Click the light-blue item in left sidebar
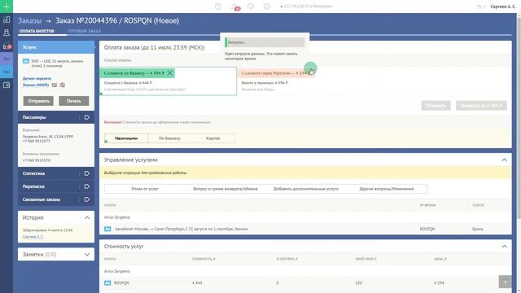 click(x=7, y=72)
